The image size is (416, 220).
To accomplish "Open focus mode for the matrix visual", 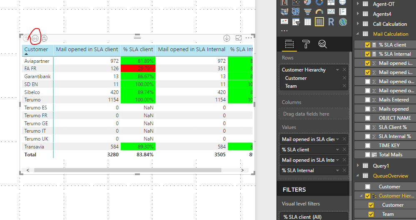I will click(239, 38).
